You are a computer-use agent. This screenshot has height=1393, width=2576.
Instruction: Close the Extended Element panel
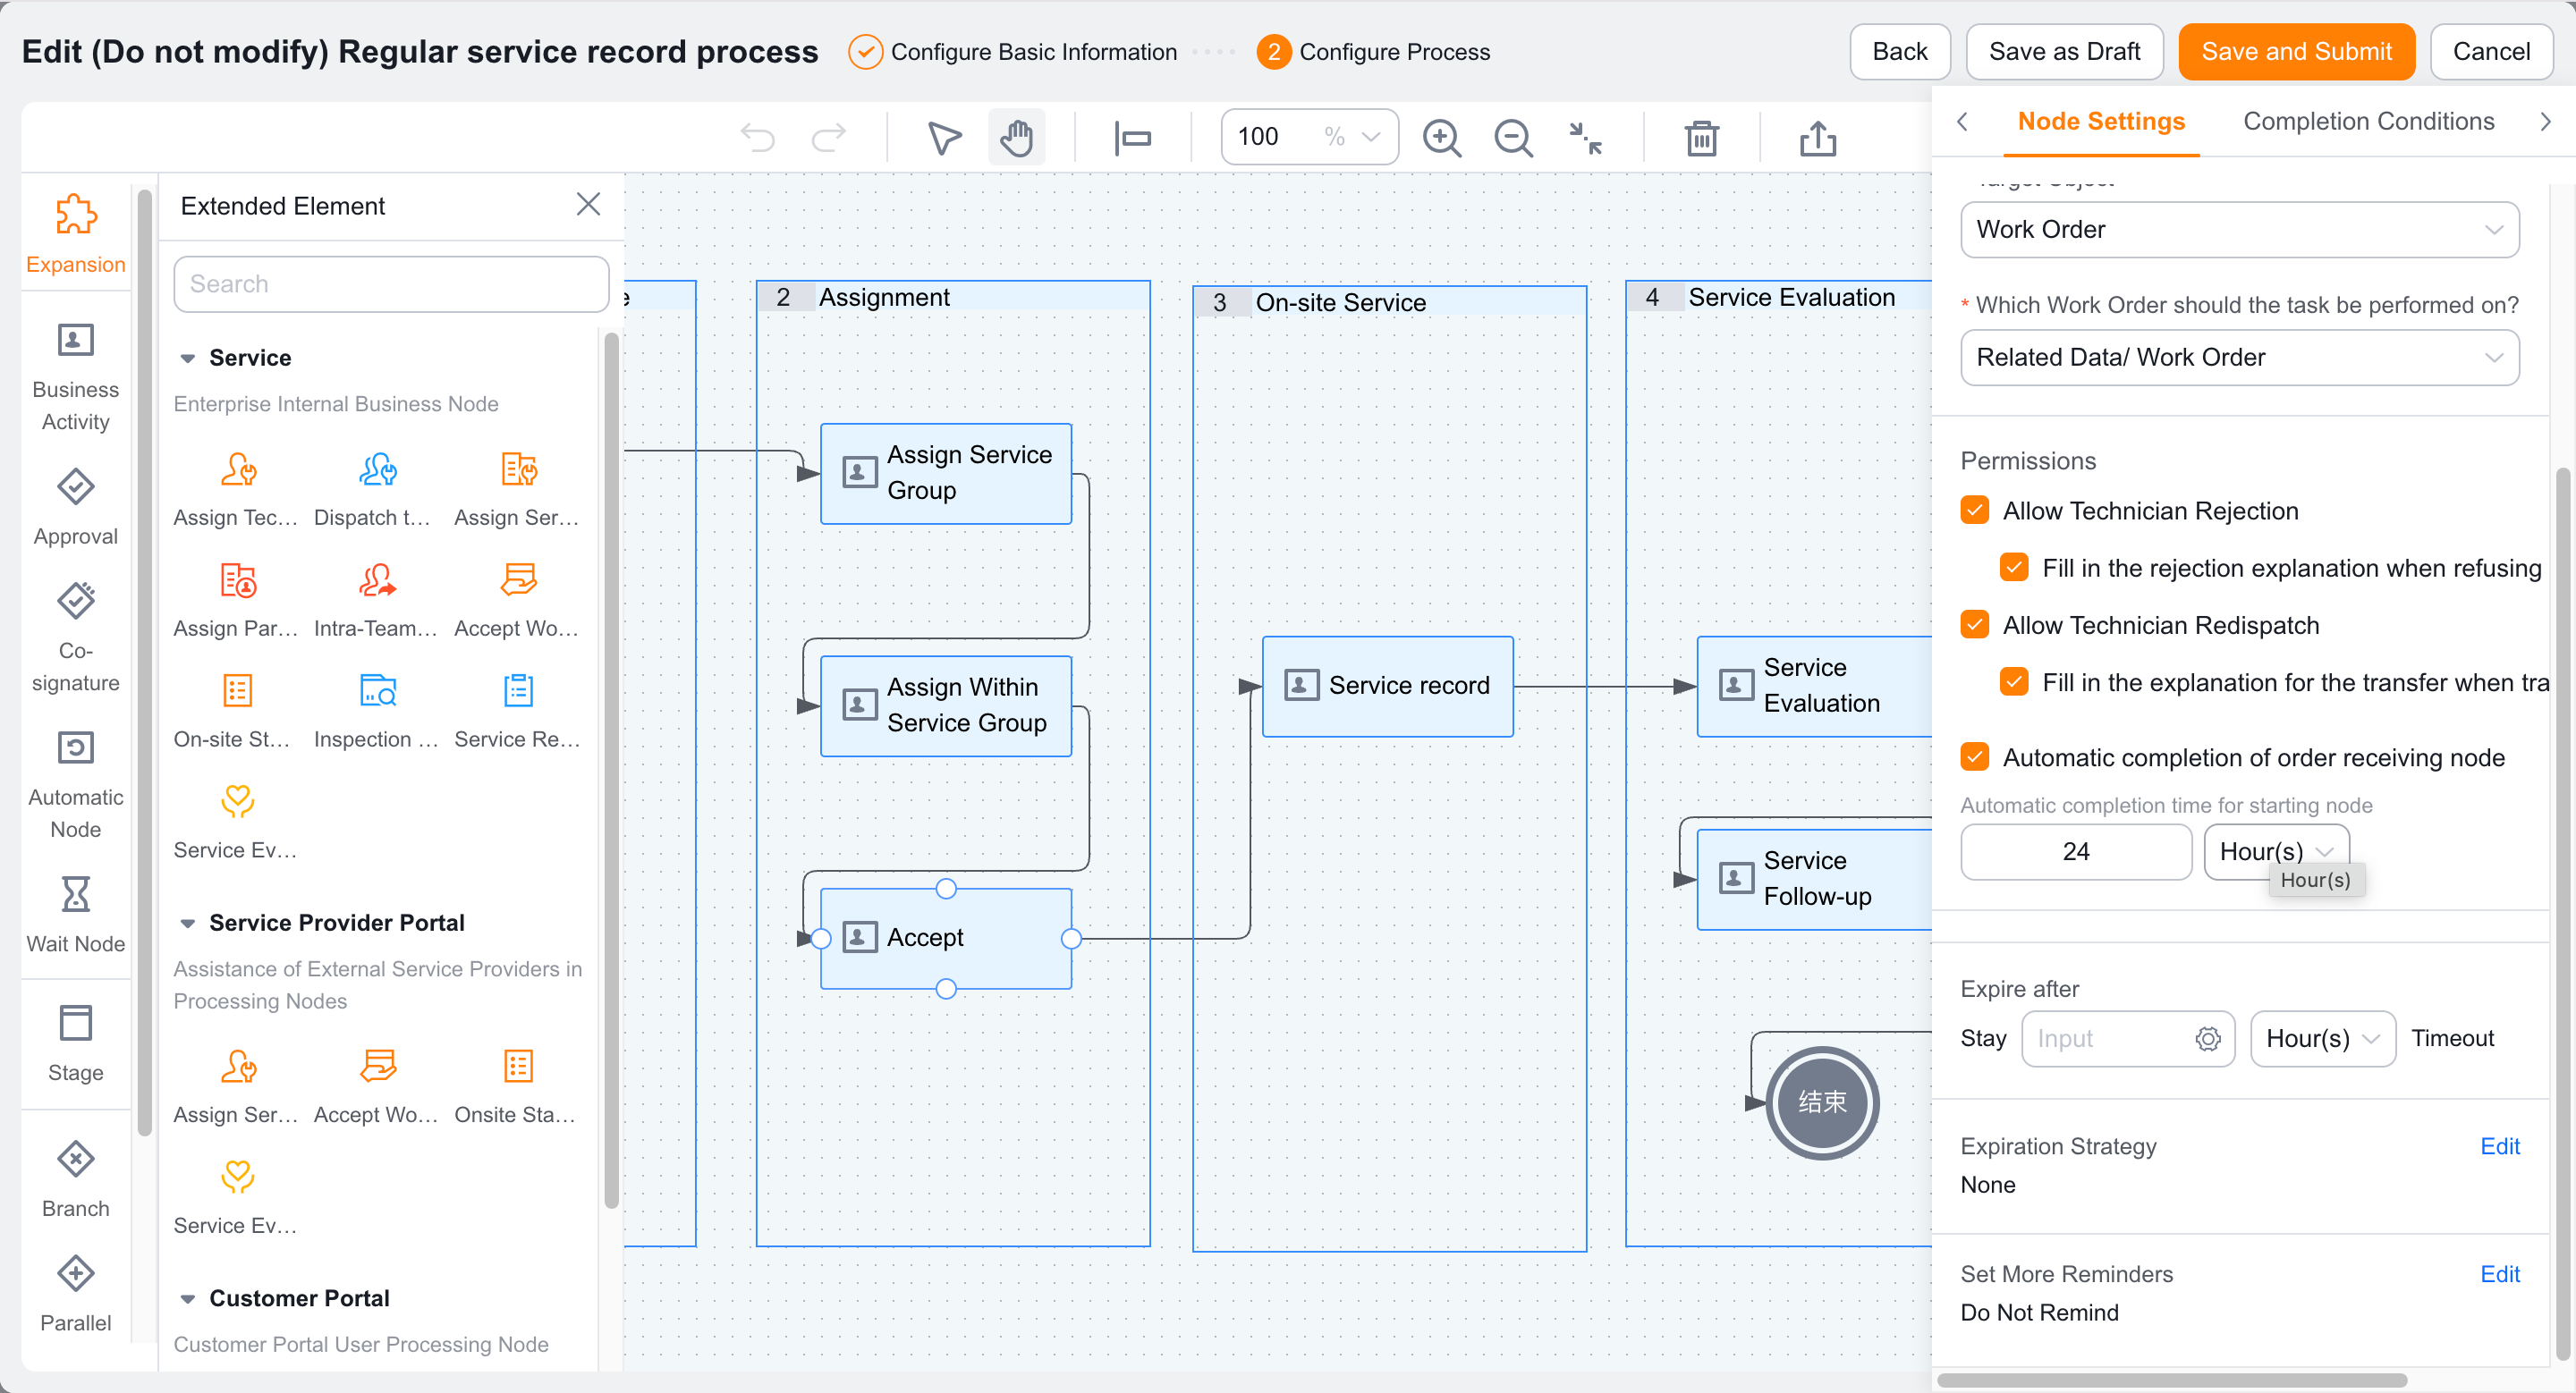tap(588, 204)
